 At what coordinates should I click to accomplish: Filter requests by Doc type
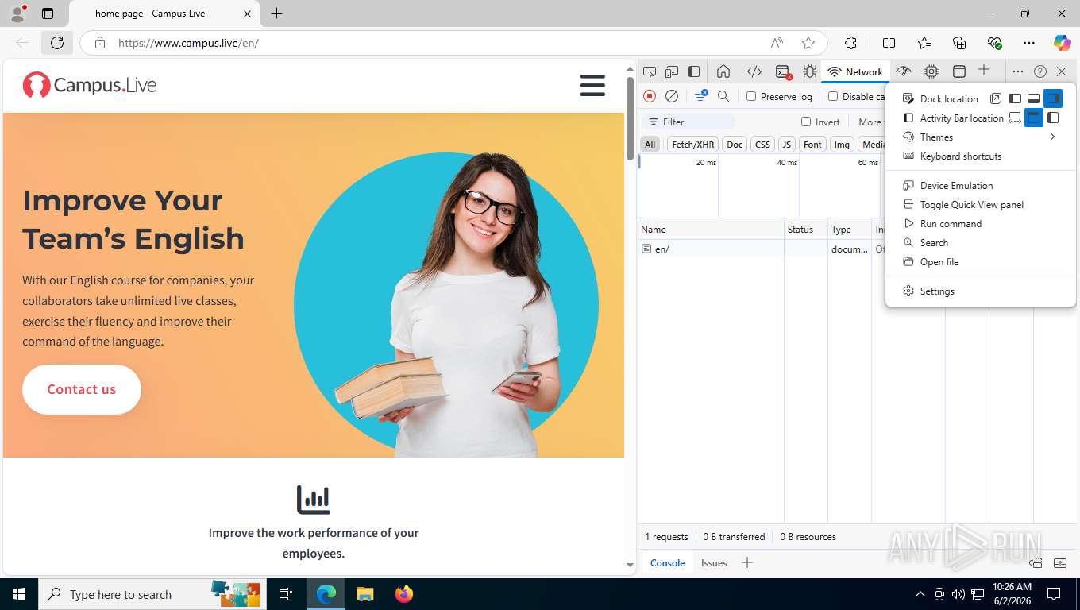point(735,144)
